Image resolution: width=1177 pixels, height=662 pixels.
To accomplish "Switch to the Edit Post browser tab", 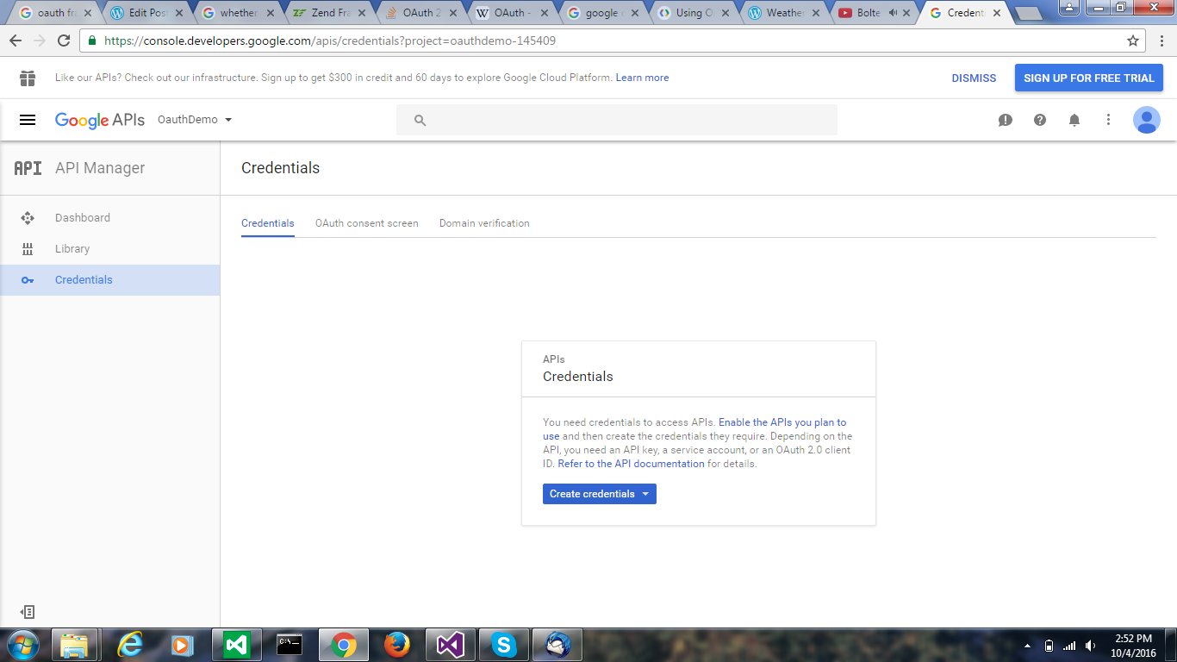I will pyautogui.click(x=146, y=13).
